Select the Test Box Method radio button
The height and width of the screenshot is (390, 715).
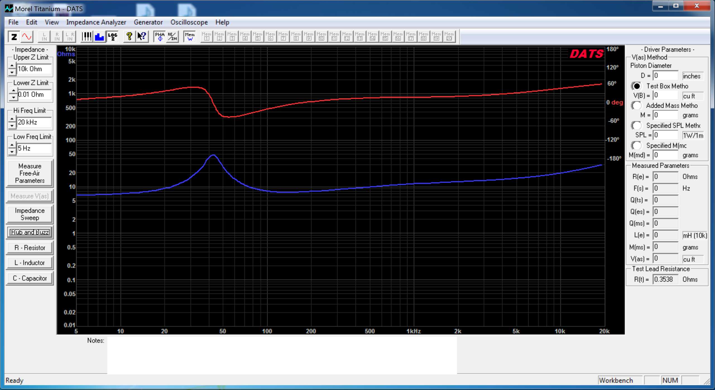[x=637, y=86]
